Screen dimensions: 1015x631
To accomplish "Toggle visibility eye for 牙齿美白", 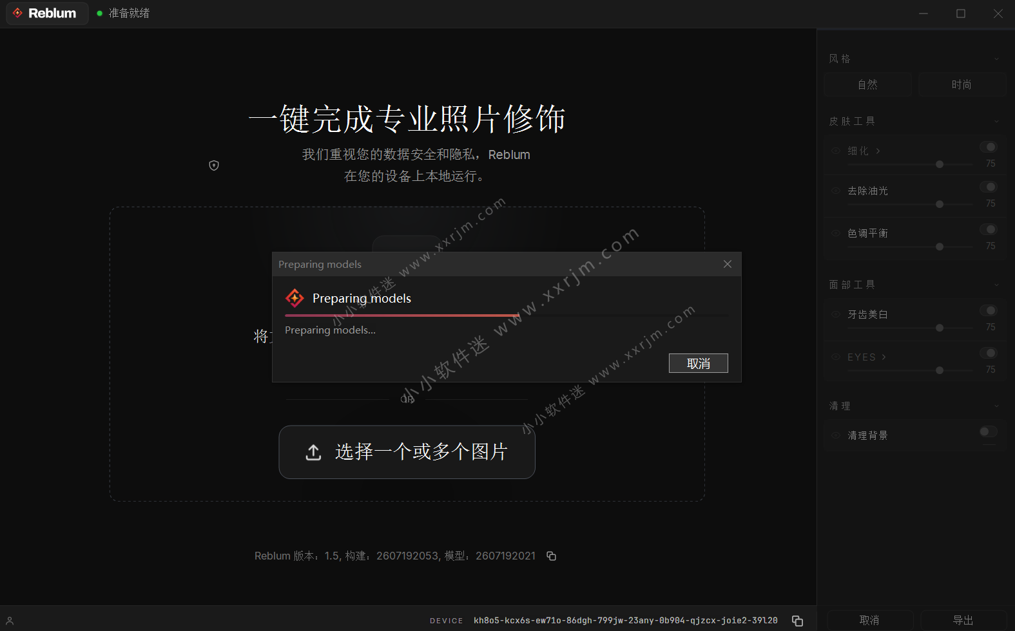I will tap(836, 314).
